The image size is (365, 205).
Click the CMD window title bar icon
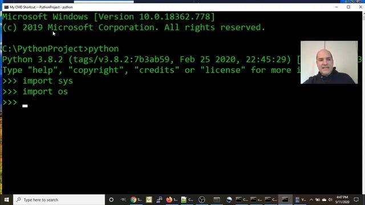(6, 7)
